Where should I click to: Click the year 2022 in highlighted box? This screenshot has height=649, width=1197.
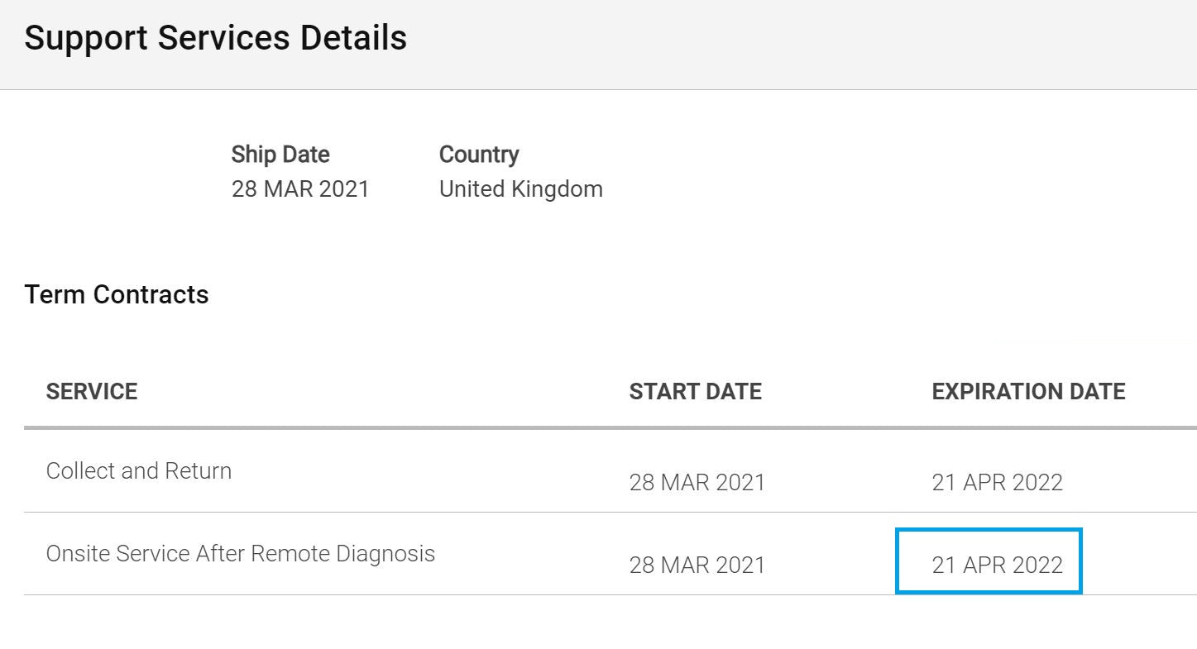(1037, 565)
